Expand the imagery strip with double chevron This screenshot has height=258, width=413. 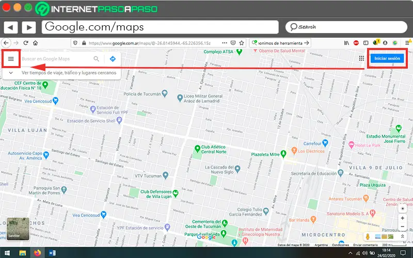(x=403, y=236)
